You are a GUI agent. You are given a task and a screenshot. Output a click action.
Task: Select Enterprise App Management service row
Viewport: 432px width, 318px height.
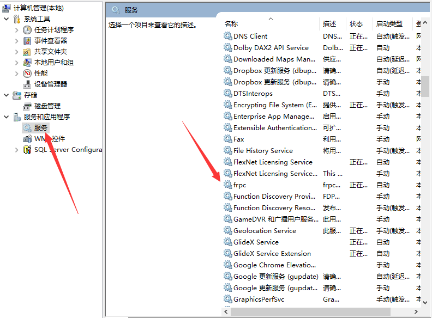coord(274,117)
